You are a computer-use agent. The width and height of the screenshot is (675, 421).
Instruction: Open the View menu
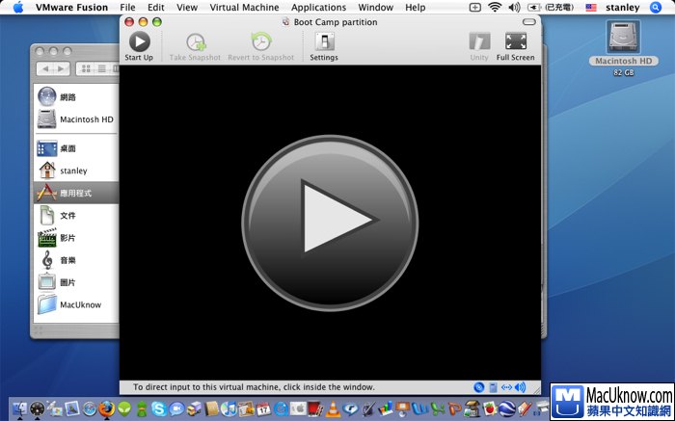(x=186, y=8)
